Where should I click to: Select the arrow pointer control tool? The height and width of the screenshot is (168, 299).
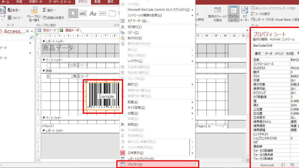73,13
